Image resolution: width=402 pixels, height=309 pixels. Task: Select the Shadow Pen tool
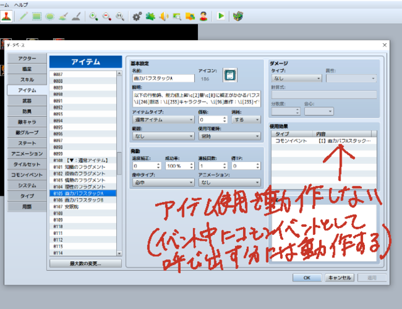pyautogui.click(x=76, y=16)
